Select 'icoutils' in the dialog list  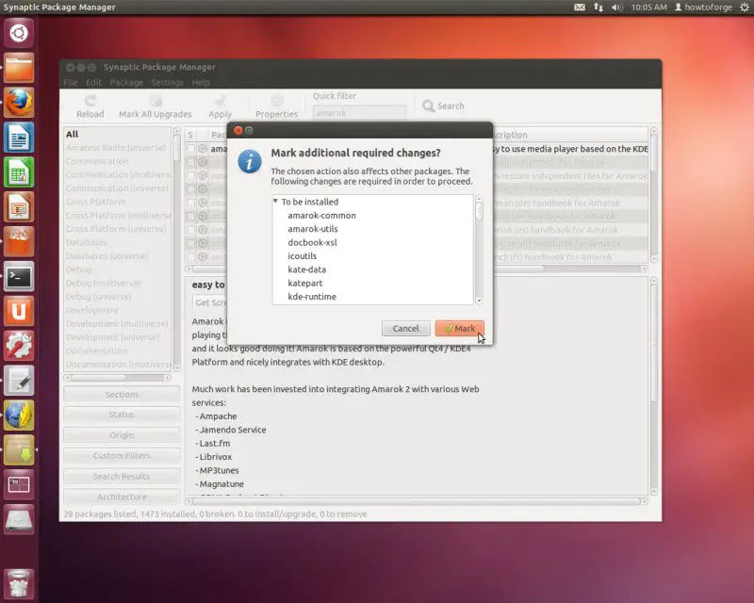click(x=302, y=256)
